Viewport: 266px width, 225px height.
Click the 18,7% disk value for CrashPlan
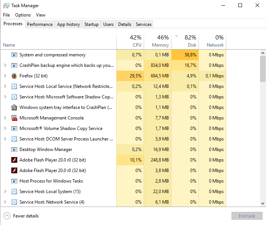(185, 65)
